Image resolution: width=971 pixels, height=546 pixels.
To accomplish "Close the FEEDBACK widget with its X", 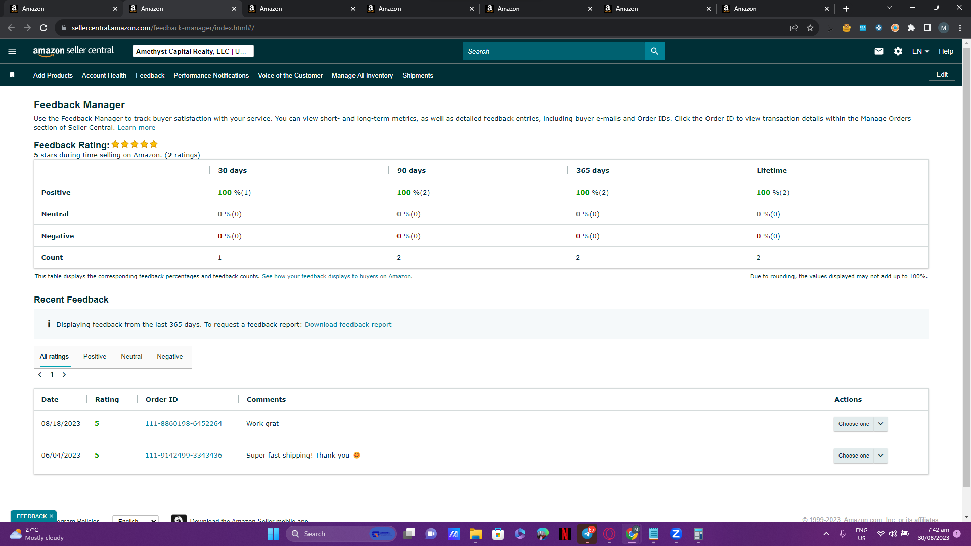I will [x=51, y=516].
